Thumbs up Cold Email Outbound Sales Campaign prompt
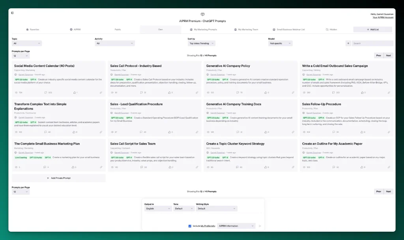Image resolution: width=404 pixels, height=240 pixels. pyautogui.click(x=362, y=93)
